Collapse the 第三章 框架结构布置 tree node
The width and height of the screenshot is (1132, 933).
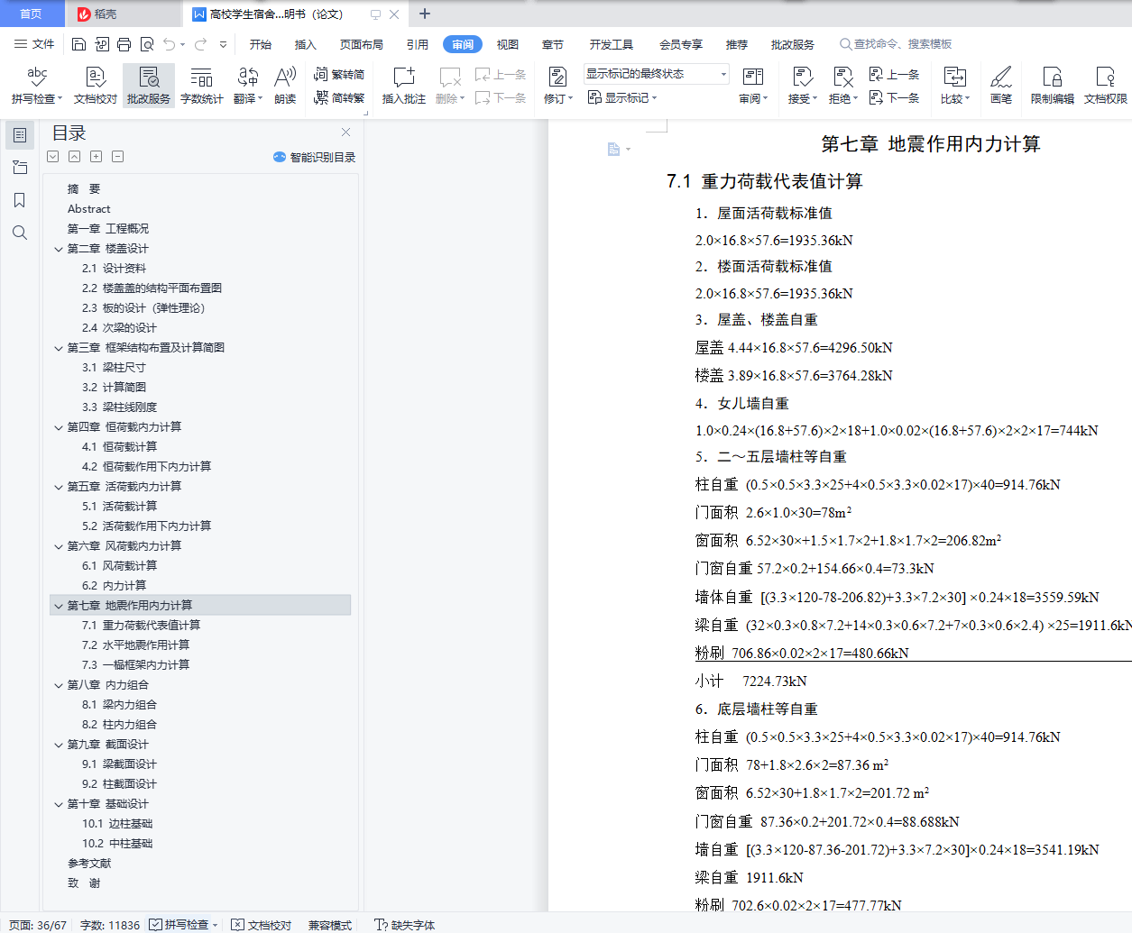pos(59,348)
